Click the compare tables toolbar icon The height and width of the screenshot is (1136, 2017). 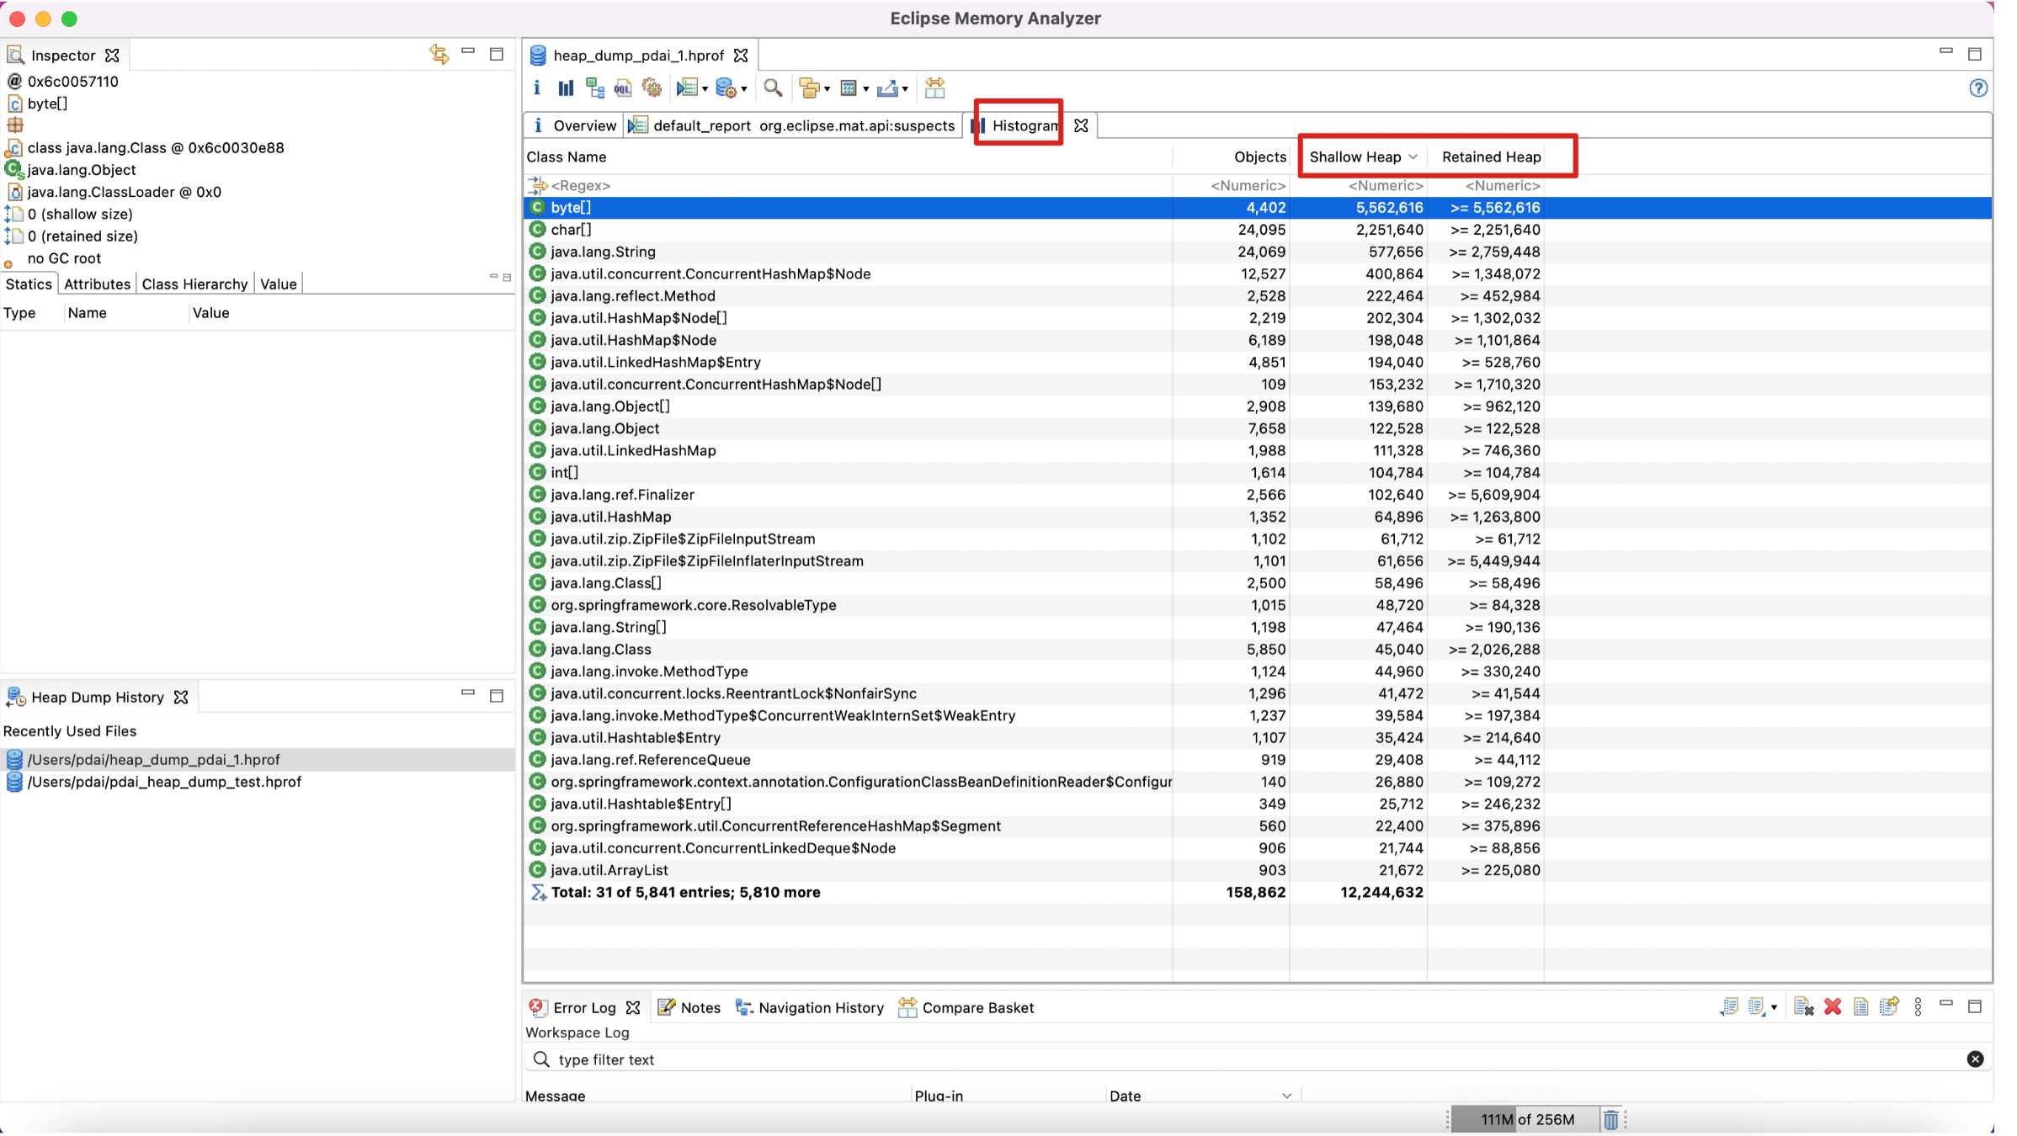click(934, 88)
